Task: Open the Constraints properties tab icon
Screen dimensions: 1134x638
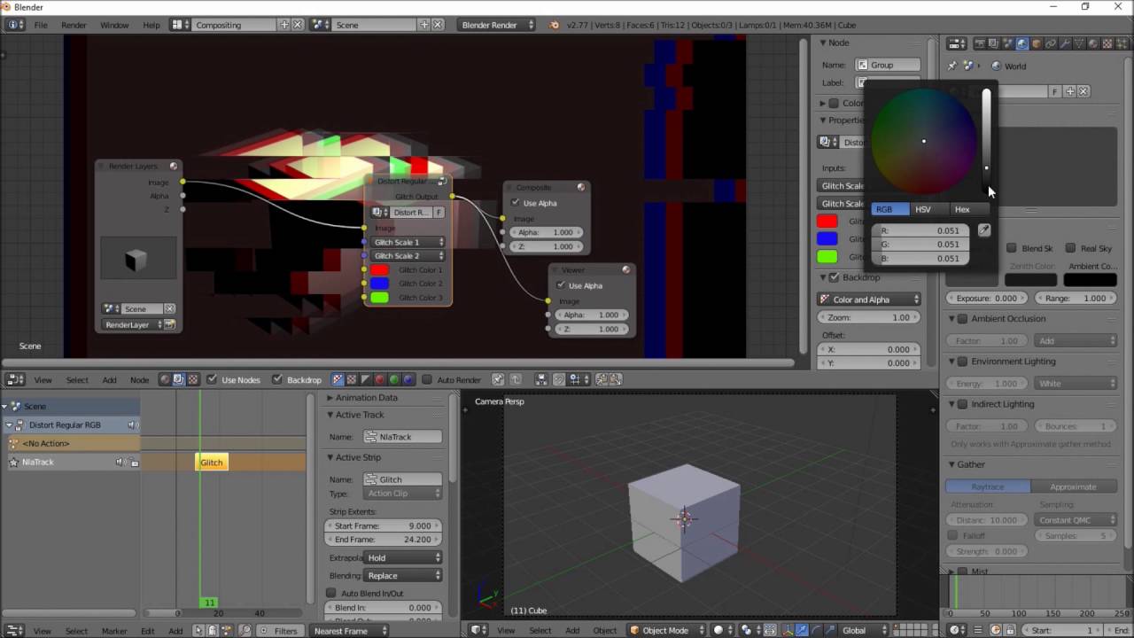Action: tap(1051, 43)
